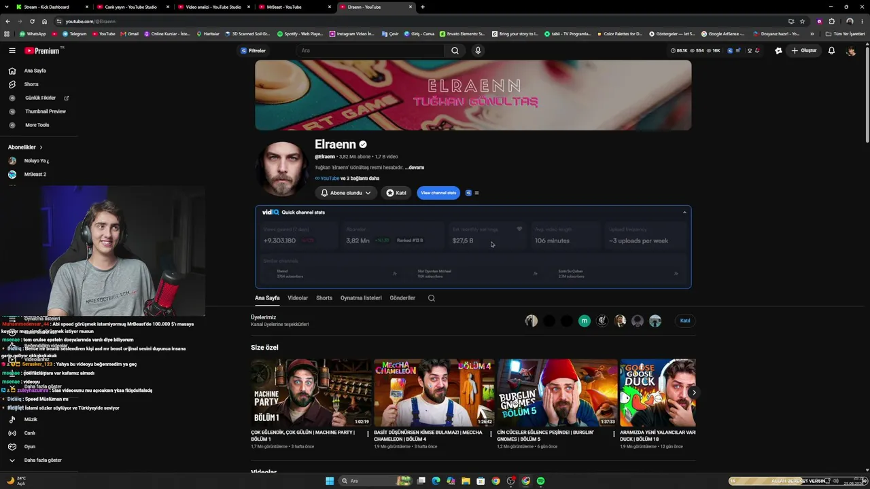The height and width of the screenshot is (489, 870).
Task: Save the monthly earnings stat with the heart
Action: coord(519,229)
